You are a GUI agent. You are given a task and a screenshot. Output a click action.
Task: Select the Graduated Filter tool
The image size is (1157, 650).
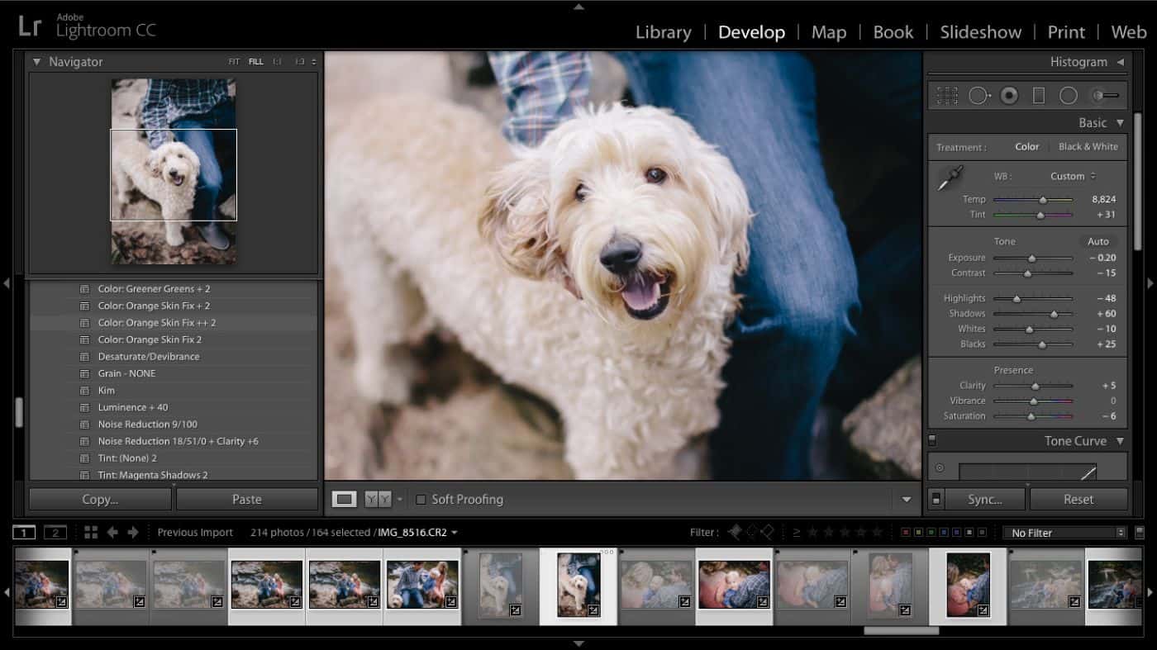(x=1039, y=96)
